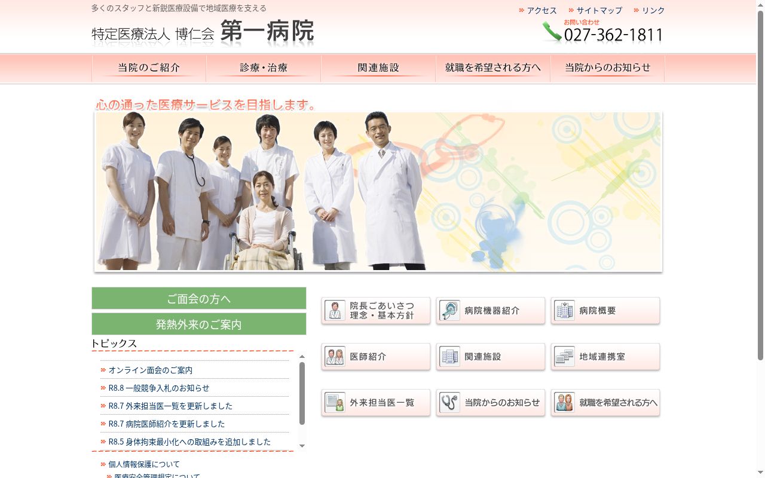Viewport: 765px width, 478px height.
Task: Open R8.7 外来担当医一覧を更新しました topic
Action: [x=170, y=406]
